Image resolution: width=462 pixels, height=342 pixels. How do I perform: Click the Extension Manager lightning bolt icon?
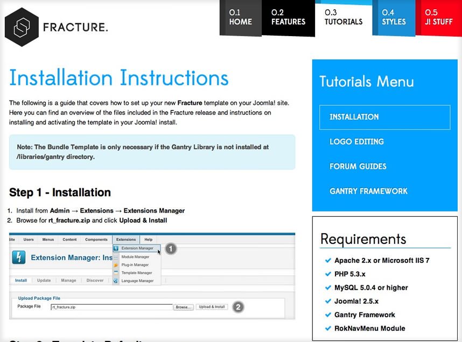point(19,257)
